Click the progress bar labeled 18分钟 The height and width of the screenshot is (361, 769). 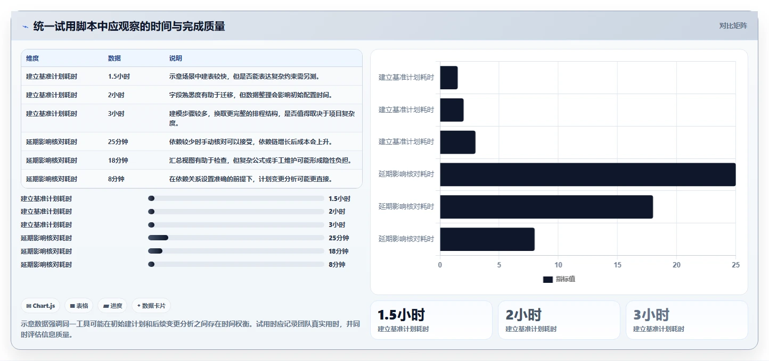[236, 251]
